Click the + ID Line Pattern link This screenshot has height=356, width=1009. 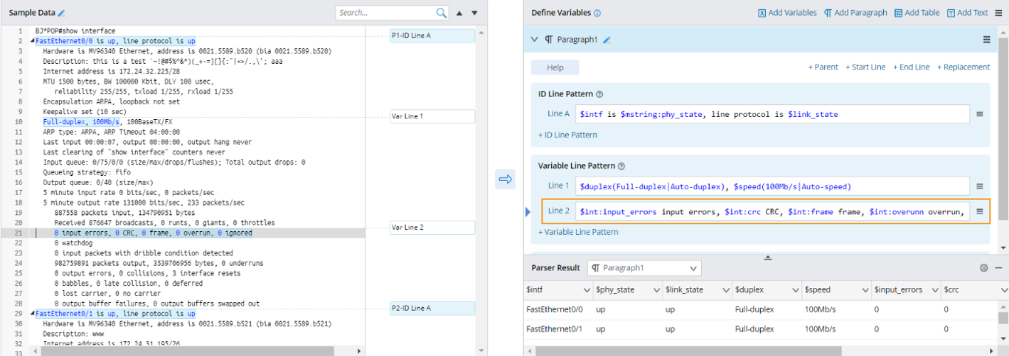pos(567,135)
